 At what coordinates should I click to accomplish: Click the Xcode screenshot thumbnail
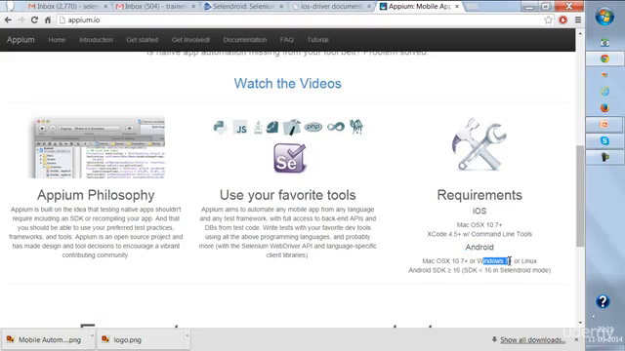pos(97,147)
